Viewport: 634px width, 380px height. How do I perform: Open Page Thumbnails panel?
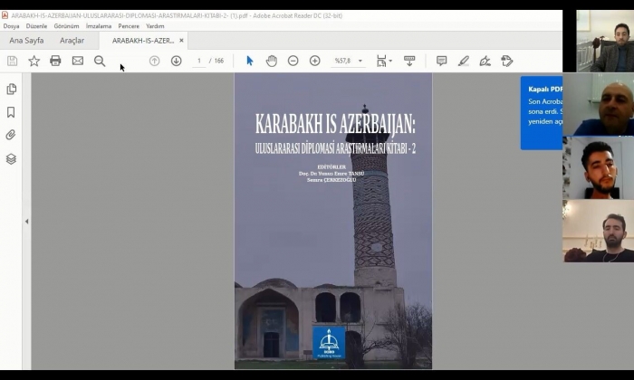click(x=11, y=89)
